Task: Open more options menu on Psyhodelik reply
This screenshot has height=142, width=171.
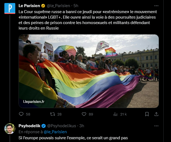Action: 156,126
